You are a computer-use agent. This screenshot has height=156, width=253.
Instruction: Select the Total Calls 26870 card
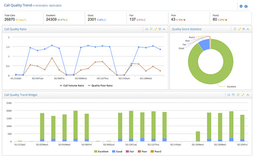pyautogui.click(x=23, y=18)
